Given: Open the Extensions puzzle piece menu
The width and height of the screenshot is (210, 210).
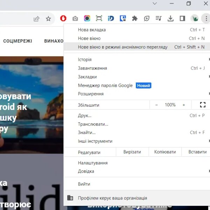Looking at the screenshot, I should 135,18.
